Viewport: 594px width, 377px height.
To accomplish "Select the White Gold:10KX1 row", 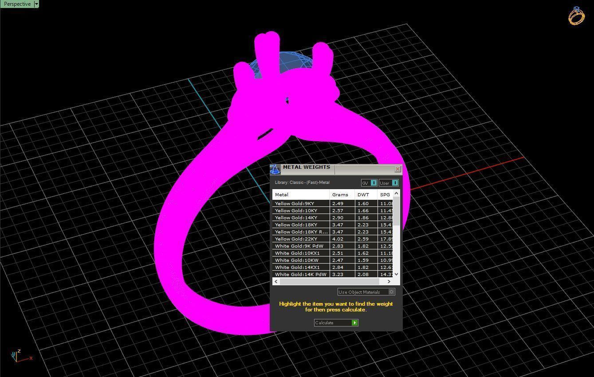I will (333, 253).
